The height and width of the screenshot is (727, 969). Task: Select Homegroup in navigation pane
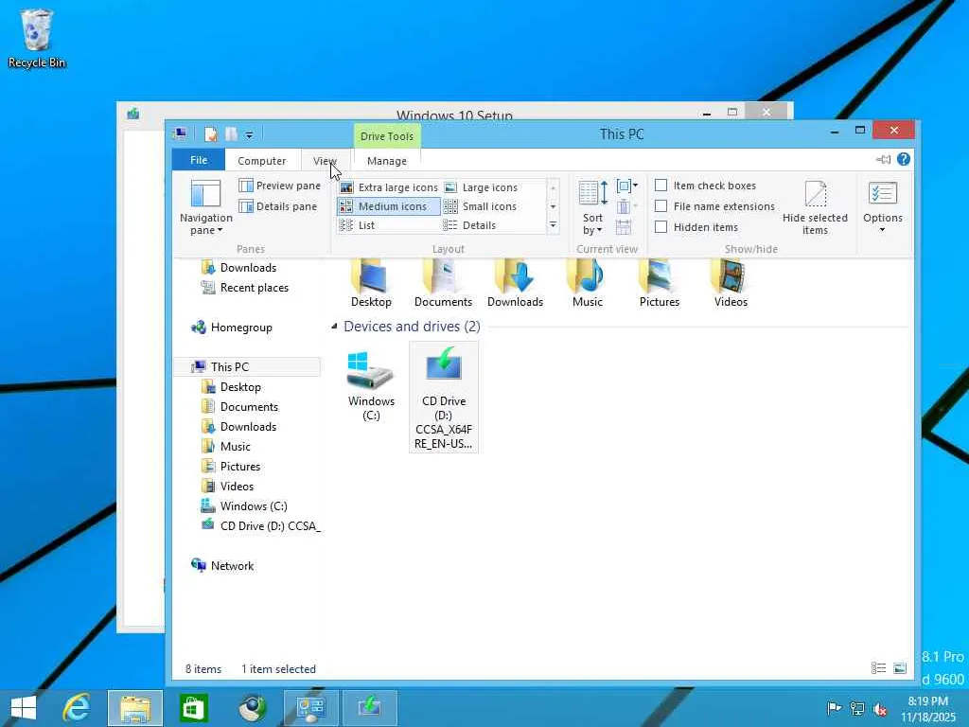tap(233, 327)
